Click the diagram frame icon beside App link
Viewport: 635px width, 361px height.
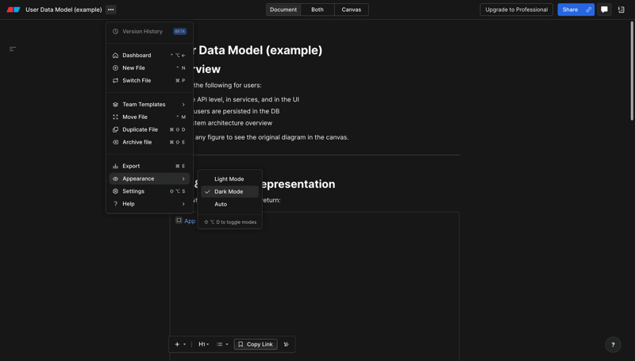(179, 220)
